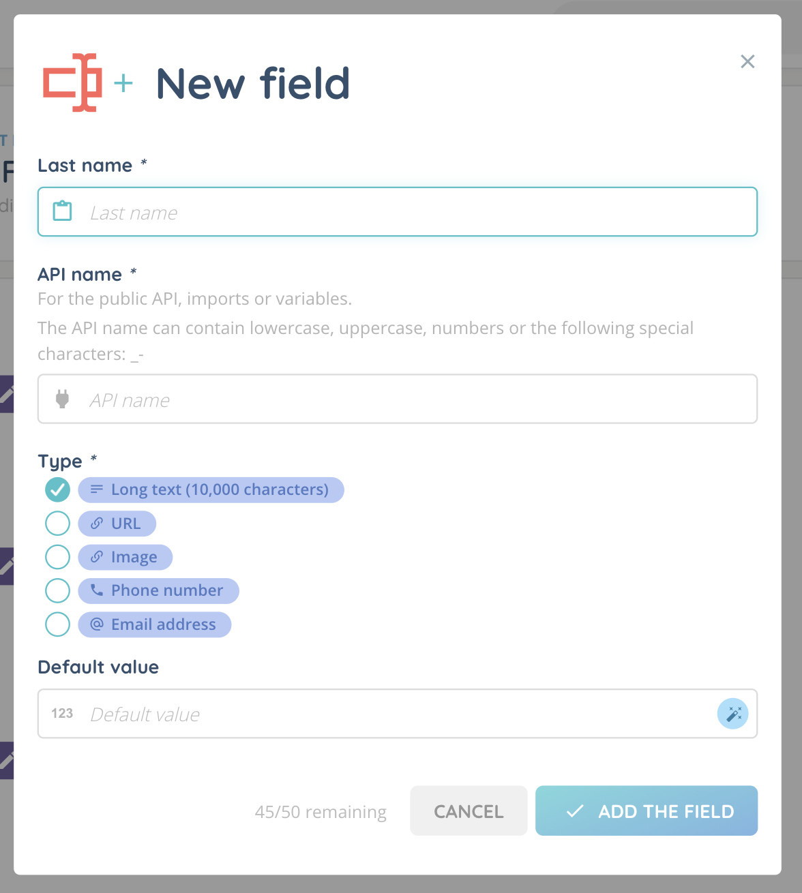Viewport: 802px width, 893px height.
Task: Close the New field dialog
Action: point(747,62)
